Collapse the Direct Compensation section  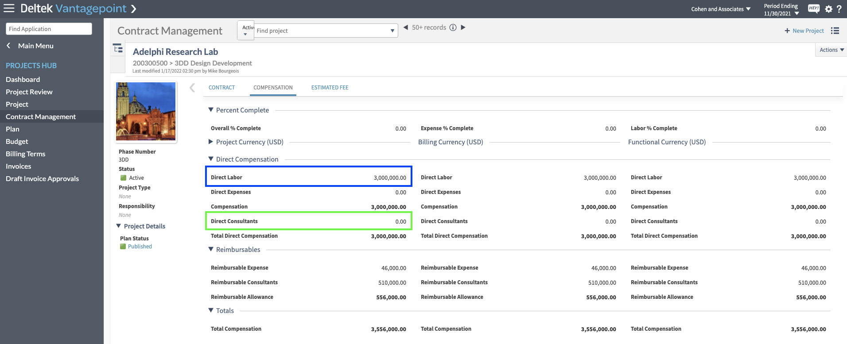click(x=211, y=159)
